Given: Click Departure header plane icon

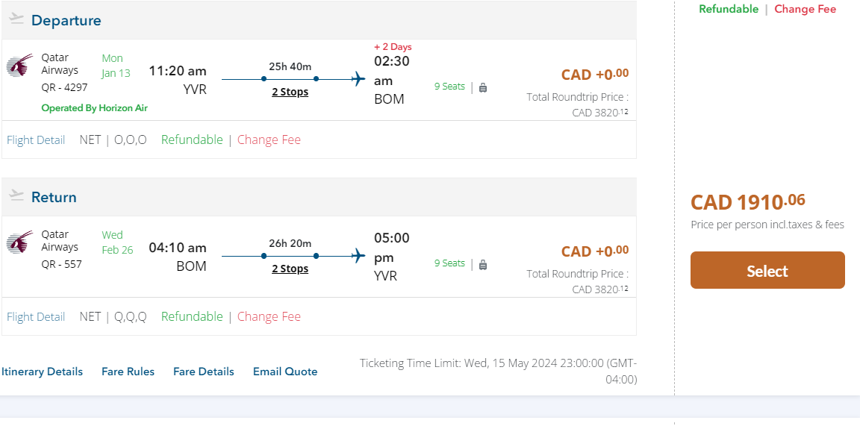Looking at the screenshot, I should 16,19.
